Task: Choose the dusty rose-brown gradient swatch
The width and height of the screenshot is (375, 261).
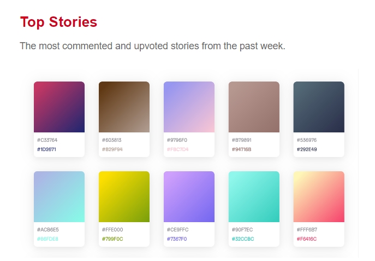Action: (254, 107)
